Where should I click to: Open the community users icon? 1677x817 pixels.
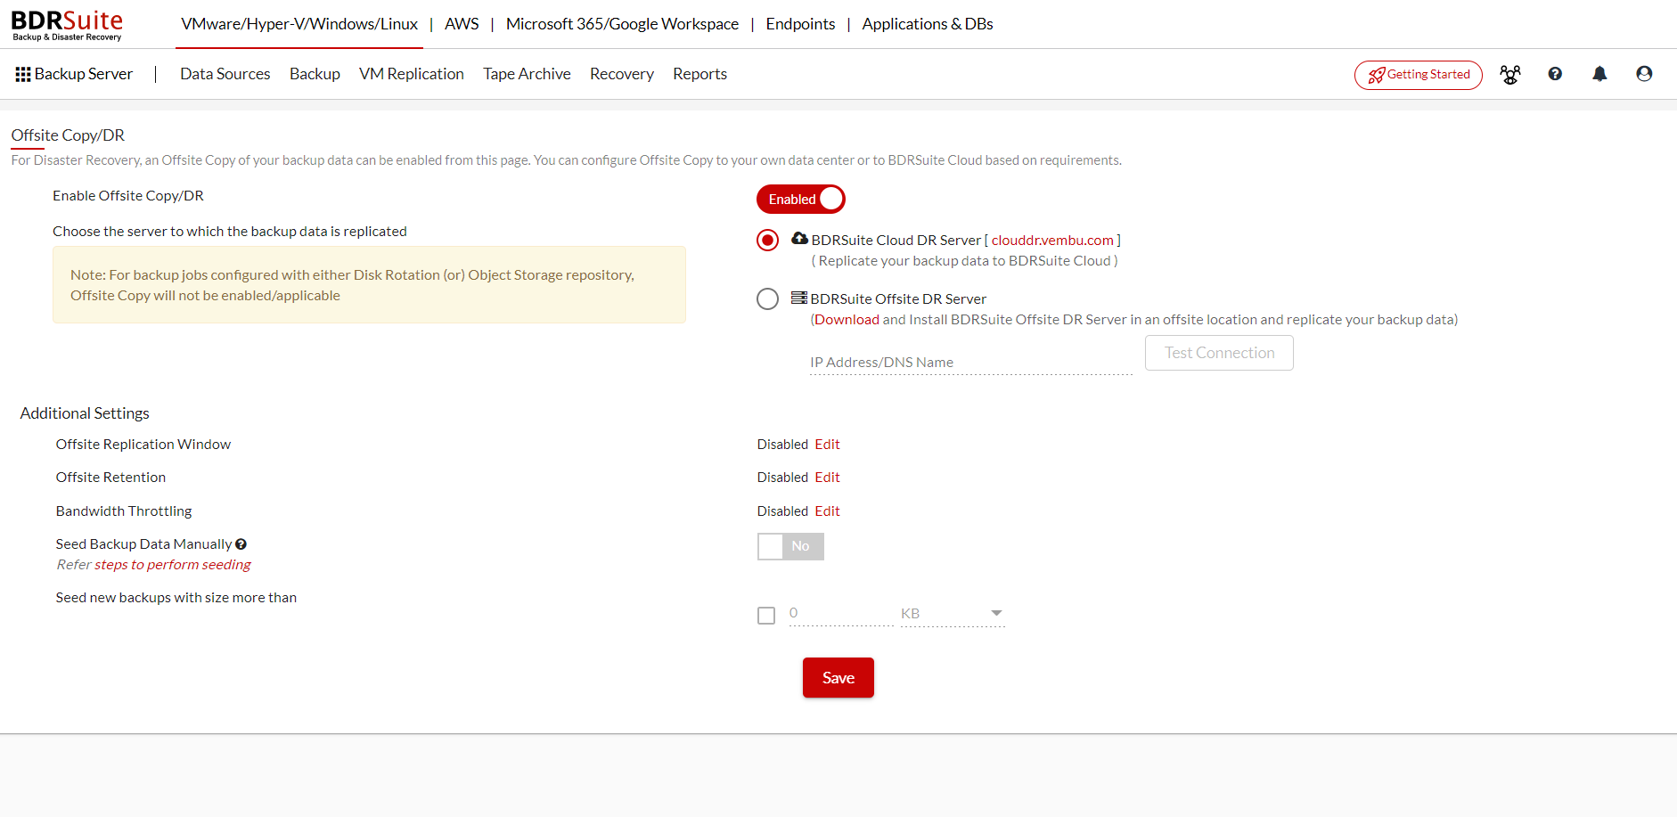(1510, 75)
